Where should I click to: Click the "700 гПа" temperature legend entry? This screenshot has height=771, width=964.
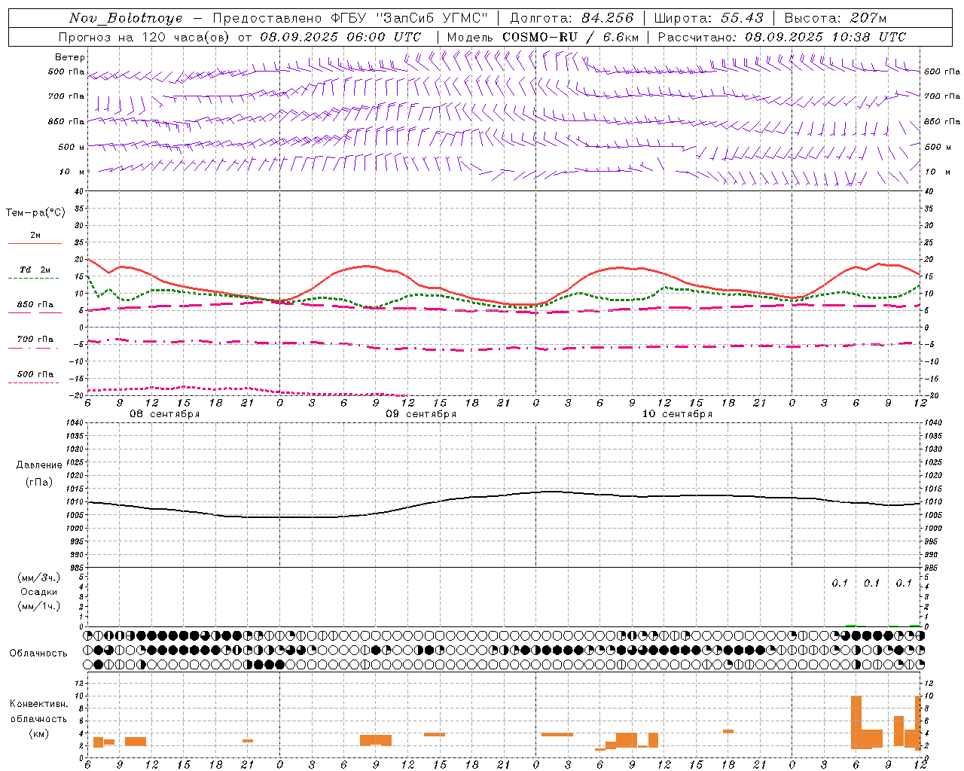35,340
